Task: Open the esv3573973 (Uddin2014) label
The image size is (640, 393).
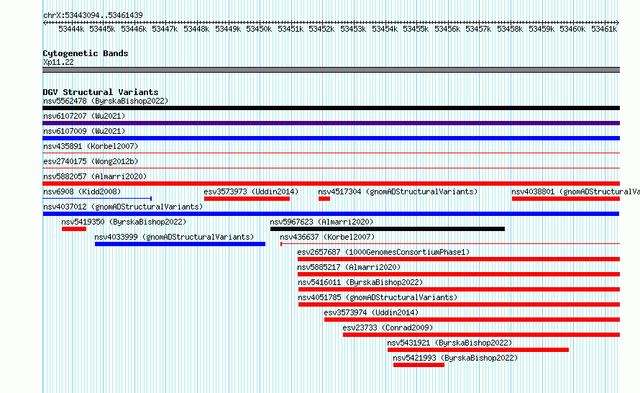Action: (251, 191)
